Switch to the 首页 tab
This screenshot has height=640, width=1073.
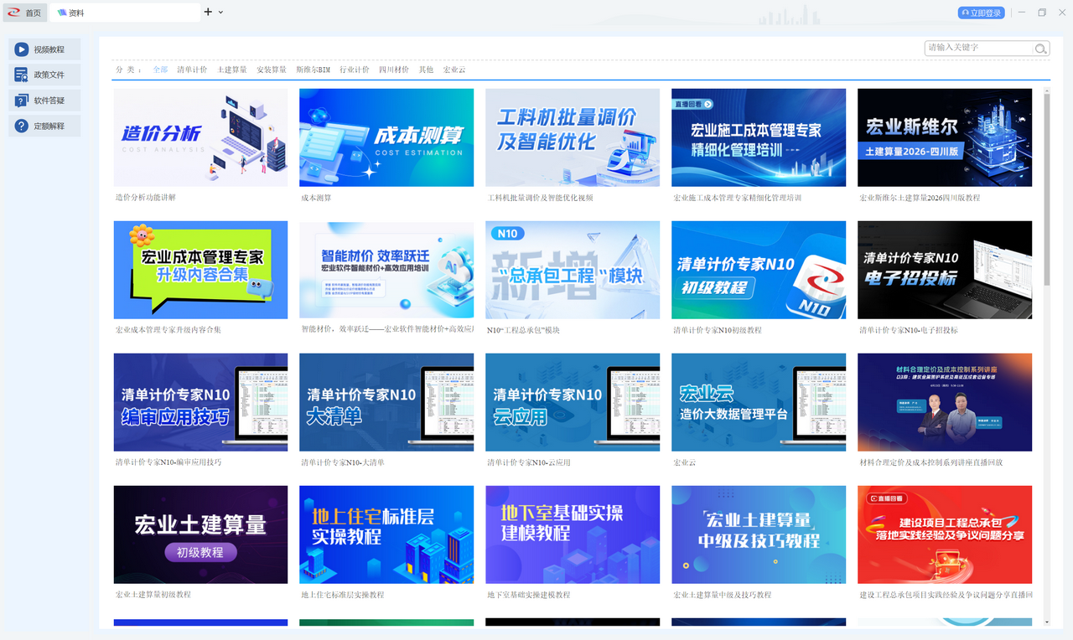click(32, 12)
